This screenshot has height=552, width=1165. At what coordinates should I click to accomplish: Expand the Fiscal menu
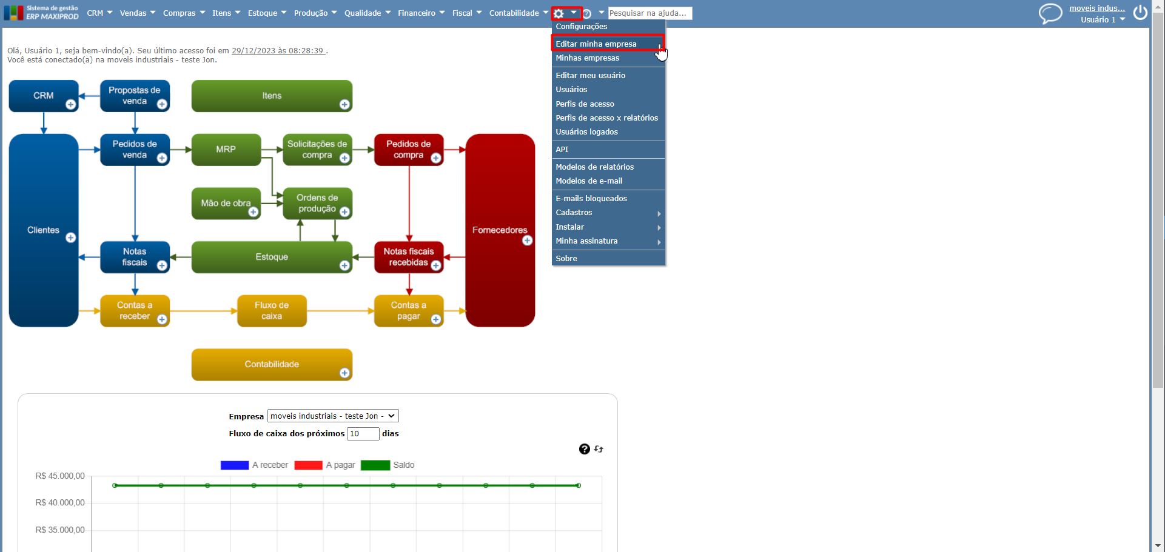pos(467,13)
